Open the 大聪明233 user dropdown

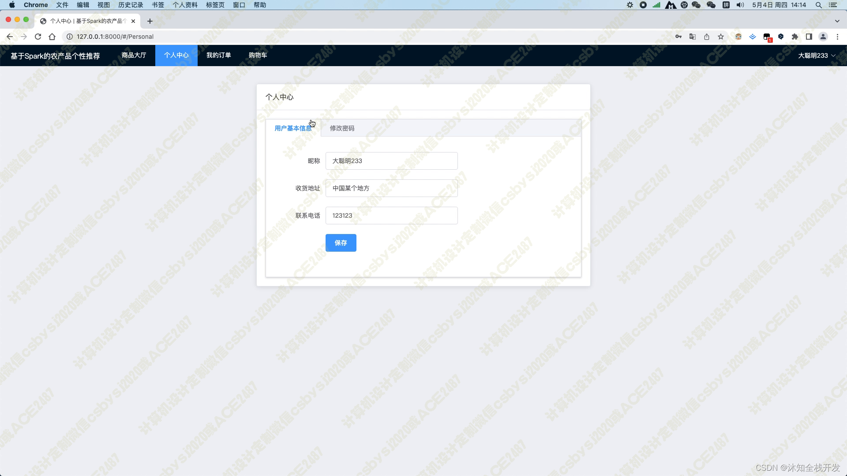pyautogui.click(x=817, y=56)
